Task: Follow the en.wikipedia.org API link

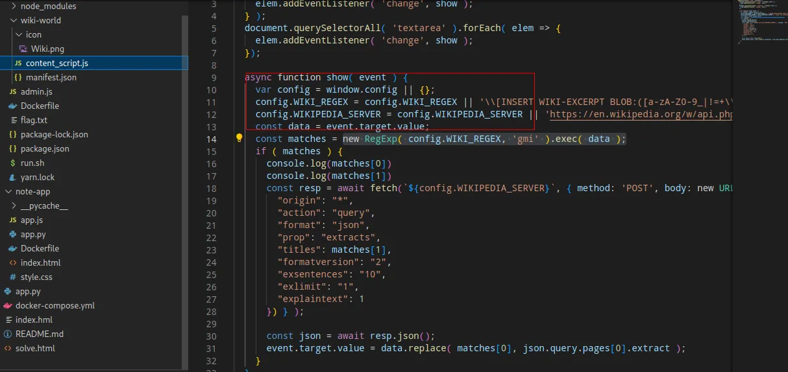Action: point(641,114)
